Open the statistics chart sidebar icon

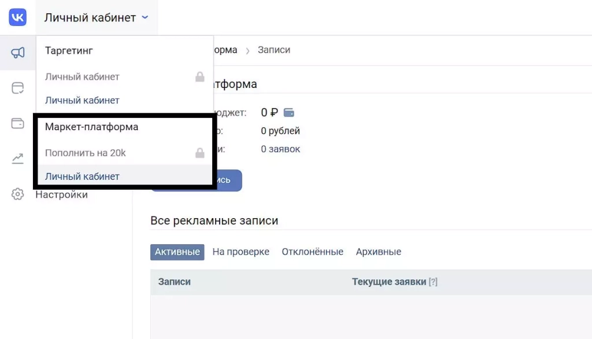click(x=18, y=159)
